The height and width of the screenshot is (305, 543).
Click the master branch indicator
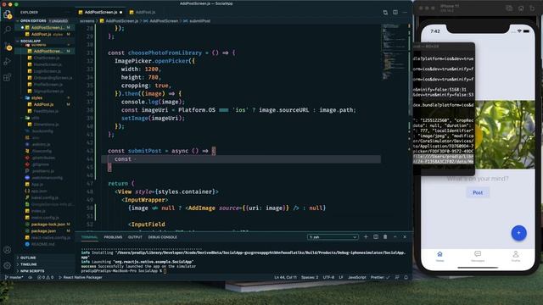click(14, 277)
